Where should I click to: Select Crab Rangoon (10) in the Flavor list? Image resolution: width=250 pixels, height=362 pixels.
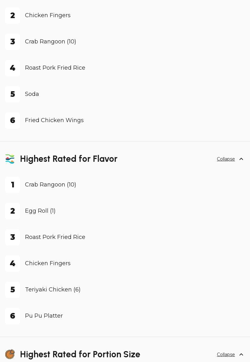(50, 185)
